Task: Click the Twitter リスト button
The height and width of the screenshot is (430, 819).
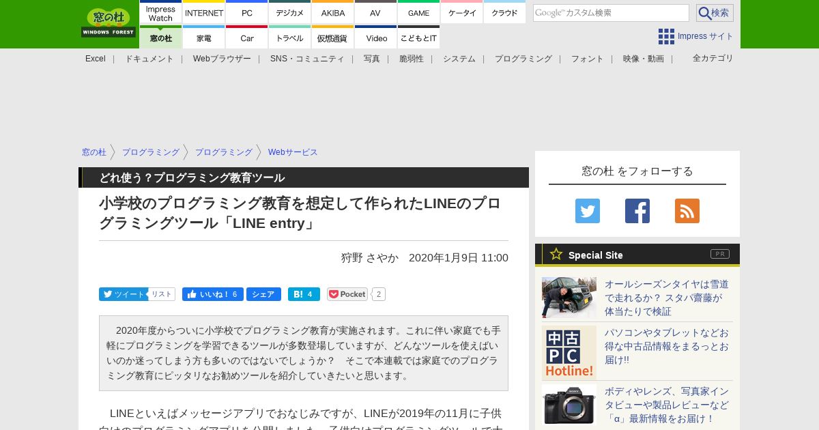Action: 162,294
